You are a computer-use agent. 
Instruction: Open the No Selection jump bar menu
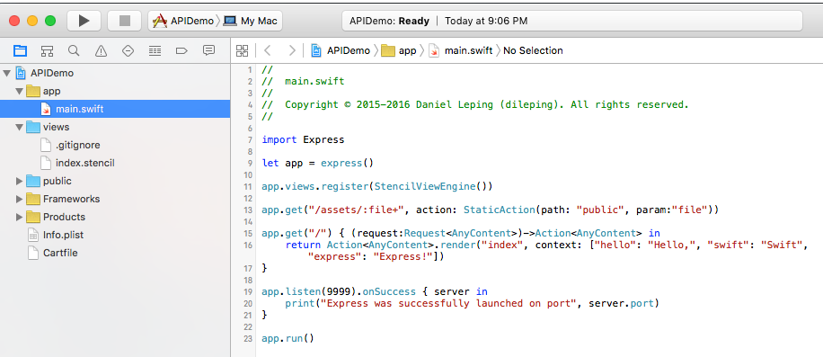pyautogui.click(x=533, y=50)
